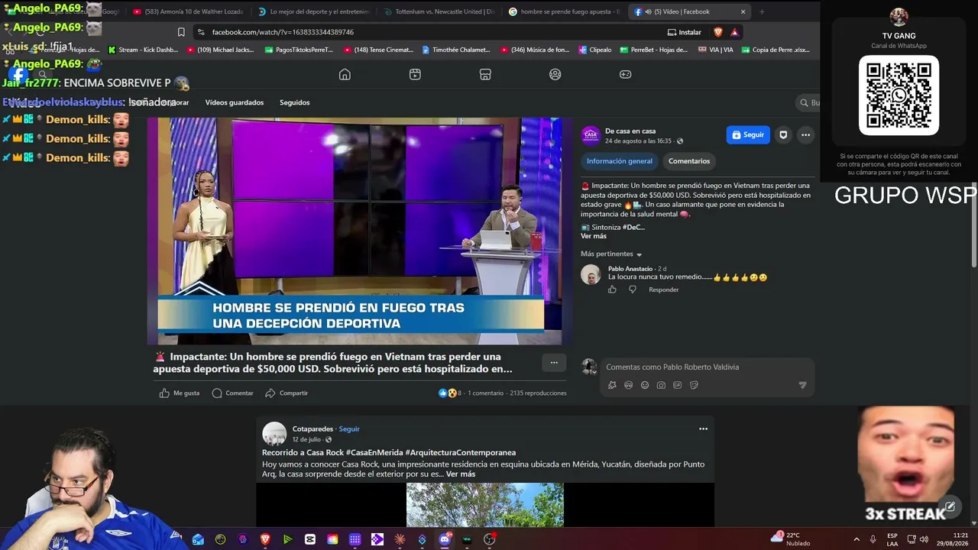Click the Comentas como Pablo Roberto Valdivia field

click(x=708, y=367)
